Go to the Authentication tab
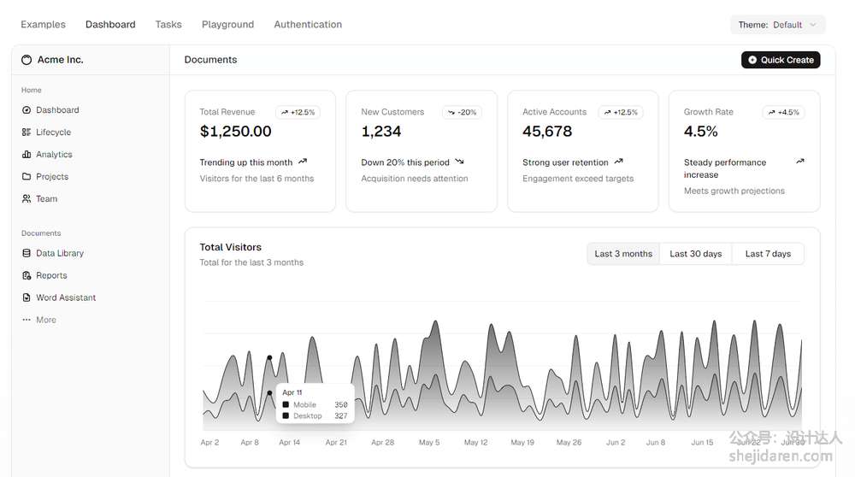855x477 pixels. [308, 25]
